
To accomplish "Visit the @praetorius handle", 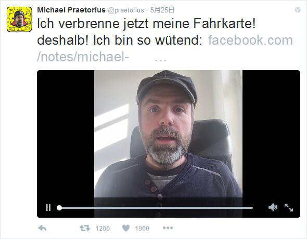I will point(126,10).
